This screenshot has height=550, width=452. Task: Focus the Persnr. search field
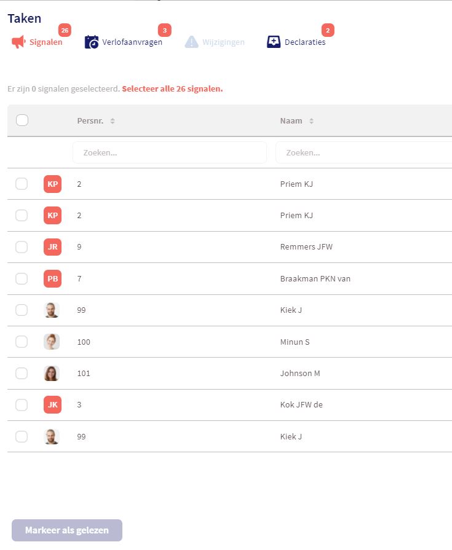click(169, 152)
